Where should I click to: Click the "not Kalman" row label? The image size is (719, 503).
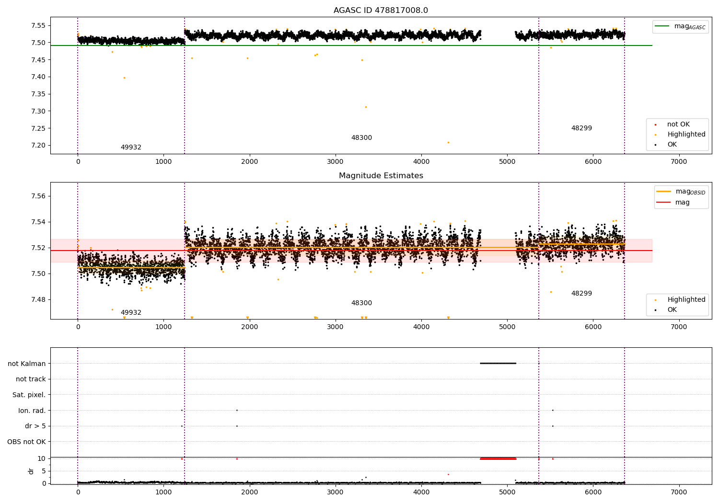(x=27, y=364)
